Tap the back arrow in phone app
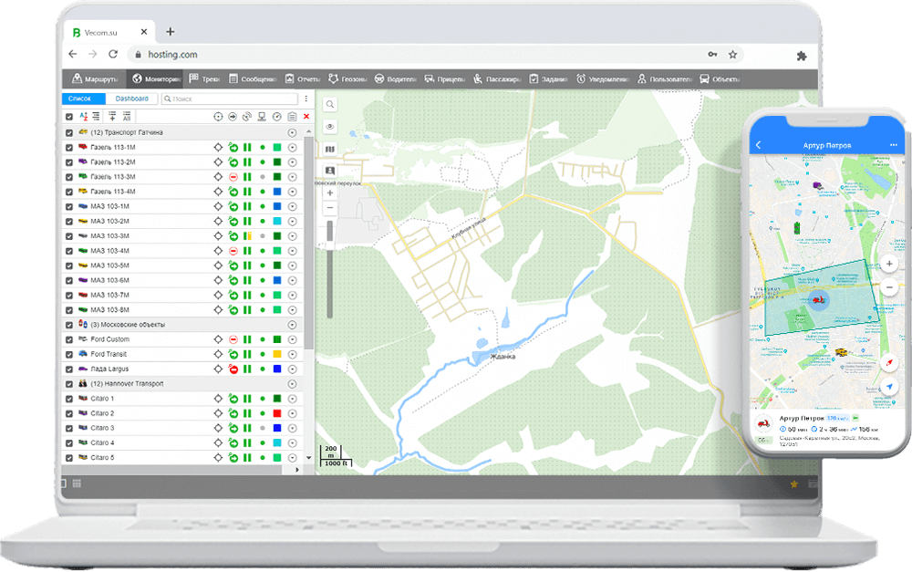This screenshot has height=572, width=912. coord(758,145)
